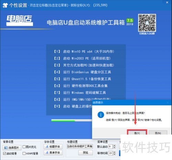
Task: Click the A icon on 标题字体 button
Action: 47,147
